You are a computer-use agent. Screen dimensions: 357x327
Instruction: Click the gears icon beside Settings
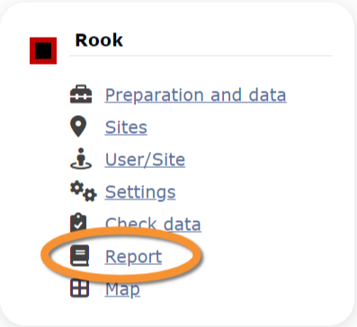tap(84, 191)
